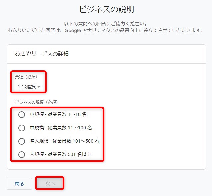Click the label text 中規模 - 従業員数 11～100 名
This screenshot has width=212, height=196.
pos(61,128)
